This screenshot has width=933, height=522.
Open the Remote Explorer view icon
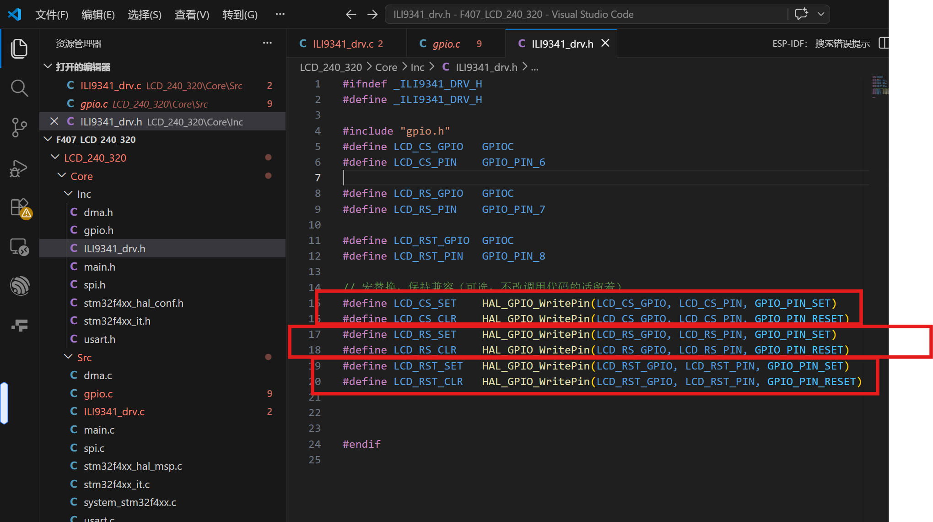[x=19, y=247]
